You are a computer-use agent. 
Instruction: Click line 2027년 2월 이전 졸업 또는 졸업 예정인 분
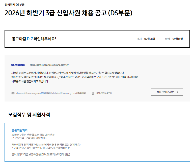click(x=33, y=135)
